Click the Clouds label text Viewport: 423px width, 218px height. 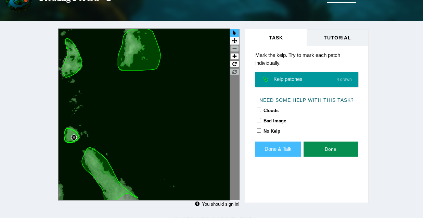271,110
